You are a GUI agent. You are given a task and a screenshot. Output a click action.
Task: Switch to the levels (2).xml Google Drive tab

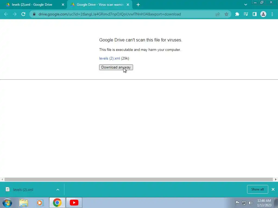(32, 5)
